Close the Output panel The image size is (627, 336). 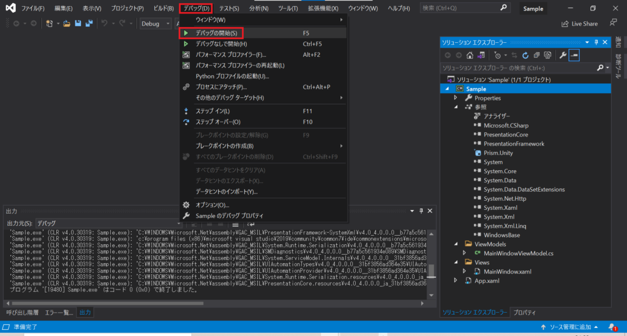pos(430,211)
